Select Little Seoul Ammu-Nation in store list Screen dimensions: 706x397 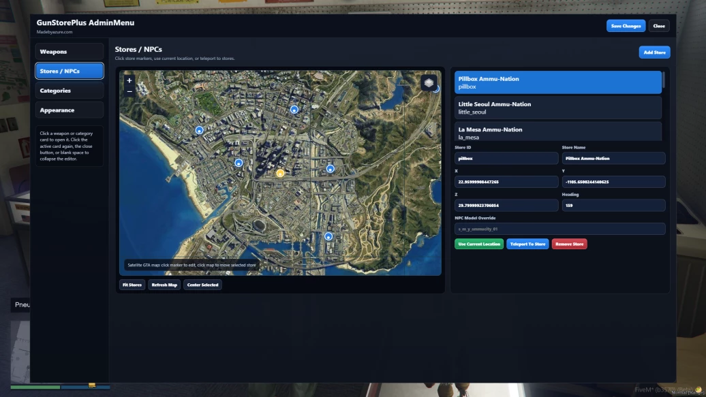pos(558,108)
